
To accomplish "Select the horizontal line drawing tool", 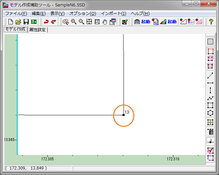I will tap(210, 83).
